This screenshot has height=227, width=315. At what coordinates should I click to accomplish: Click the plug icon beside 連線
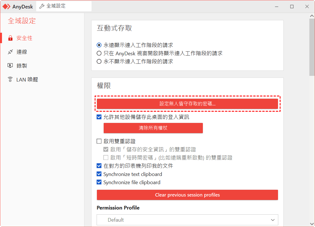[x=10, y=52]
